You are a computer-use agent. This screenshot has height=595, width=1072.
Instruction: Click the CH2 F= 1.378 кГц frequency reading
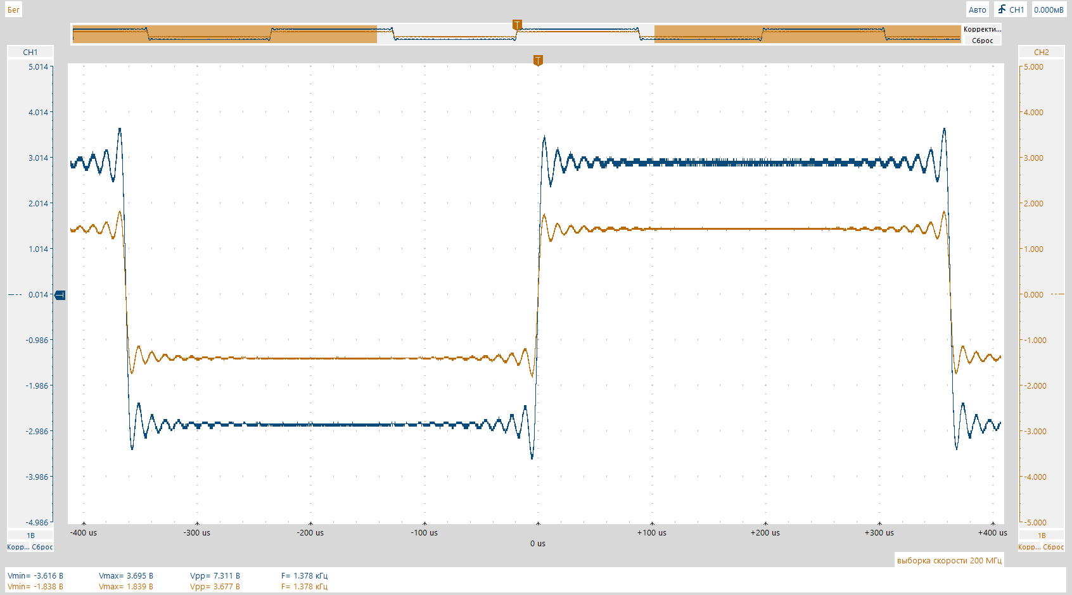click(x=304, y=586)
